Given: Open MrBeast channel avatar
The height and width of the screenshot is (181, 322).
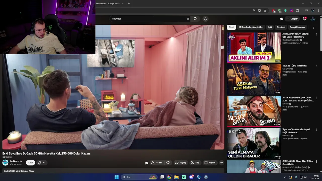Looking at the screenshot, I should [5, 163].
